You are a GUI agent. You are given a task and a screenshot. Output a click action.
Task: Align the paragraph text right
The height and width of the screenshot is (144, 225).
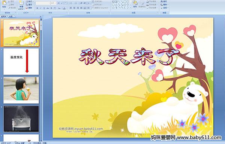(78, 8)
